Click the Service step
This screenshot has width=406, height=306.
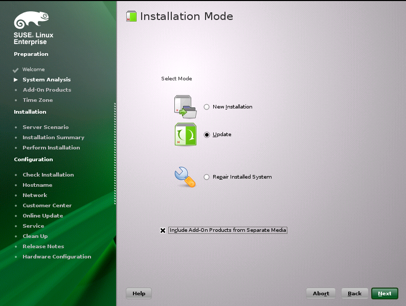click(x=33, y=226)
